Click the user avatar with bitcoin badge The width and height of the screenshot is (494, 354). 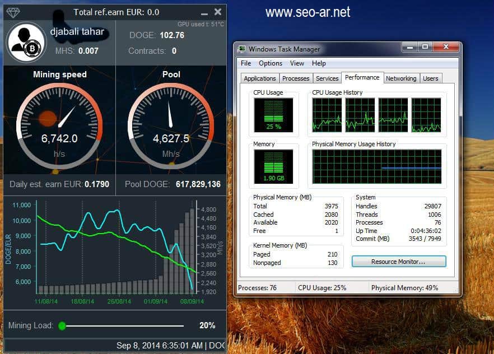(x=26, y=42)
